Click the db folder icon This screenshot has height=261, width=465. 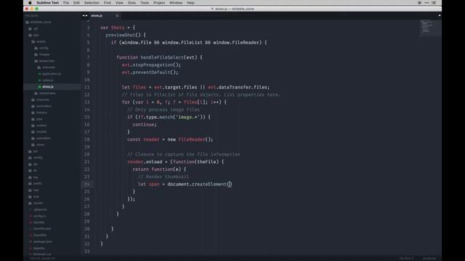click(30, 165)
